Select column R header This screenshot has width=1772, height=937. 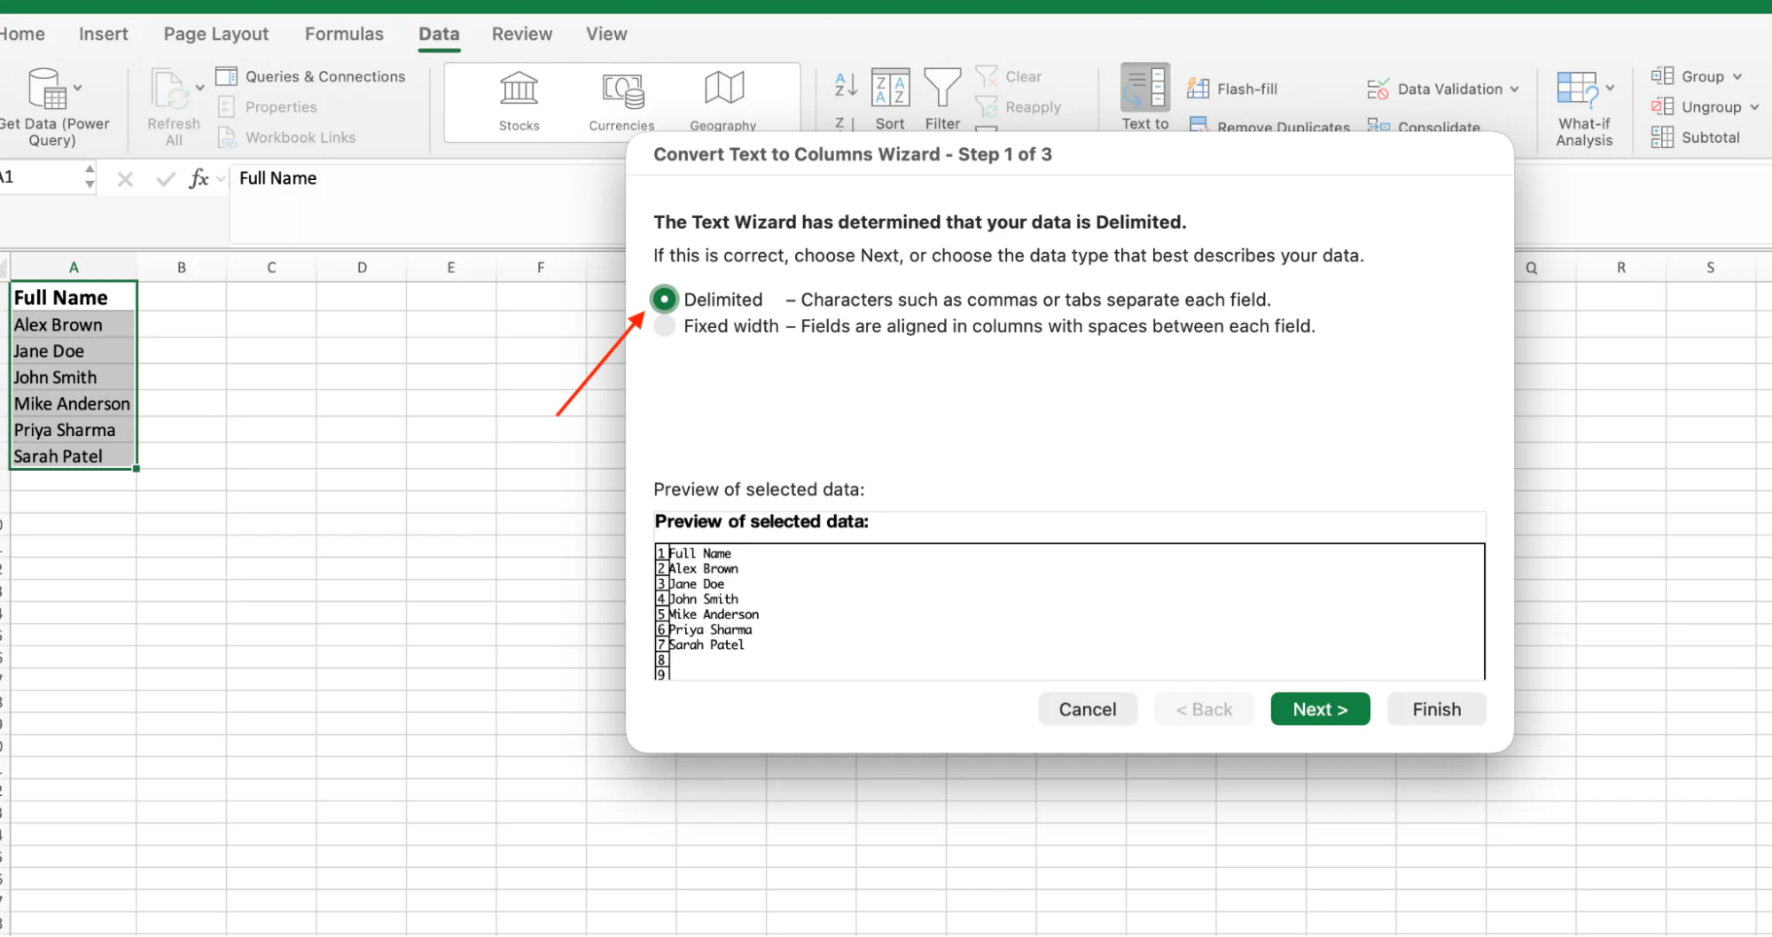(1620, 267)
